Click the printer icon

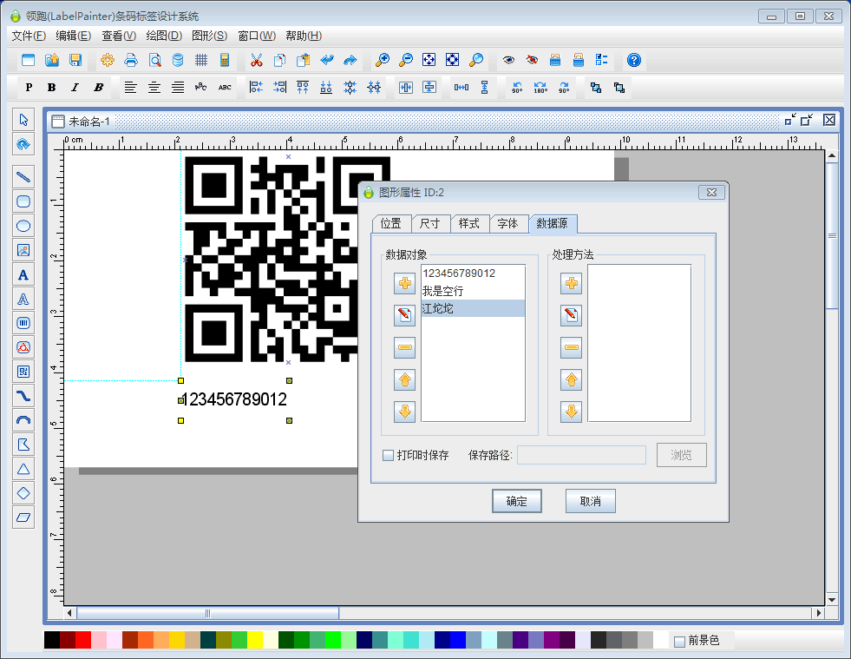pyautogui.click(x=131, y=60)
